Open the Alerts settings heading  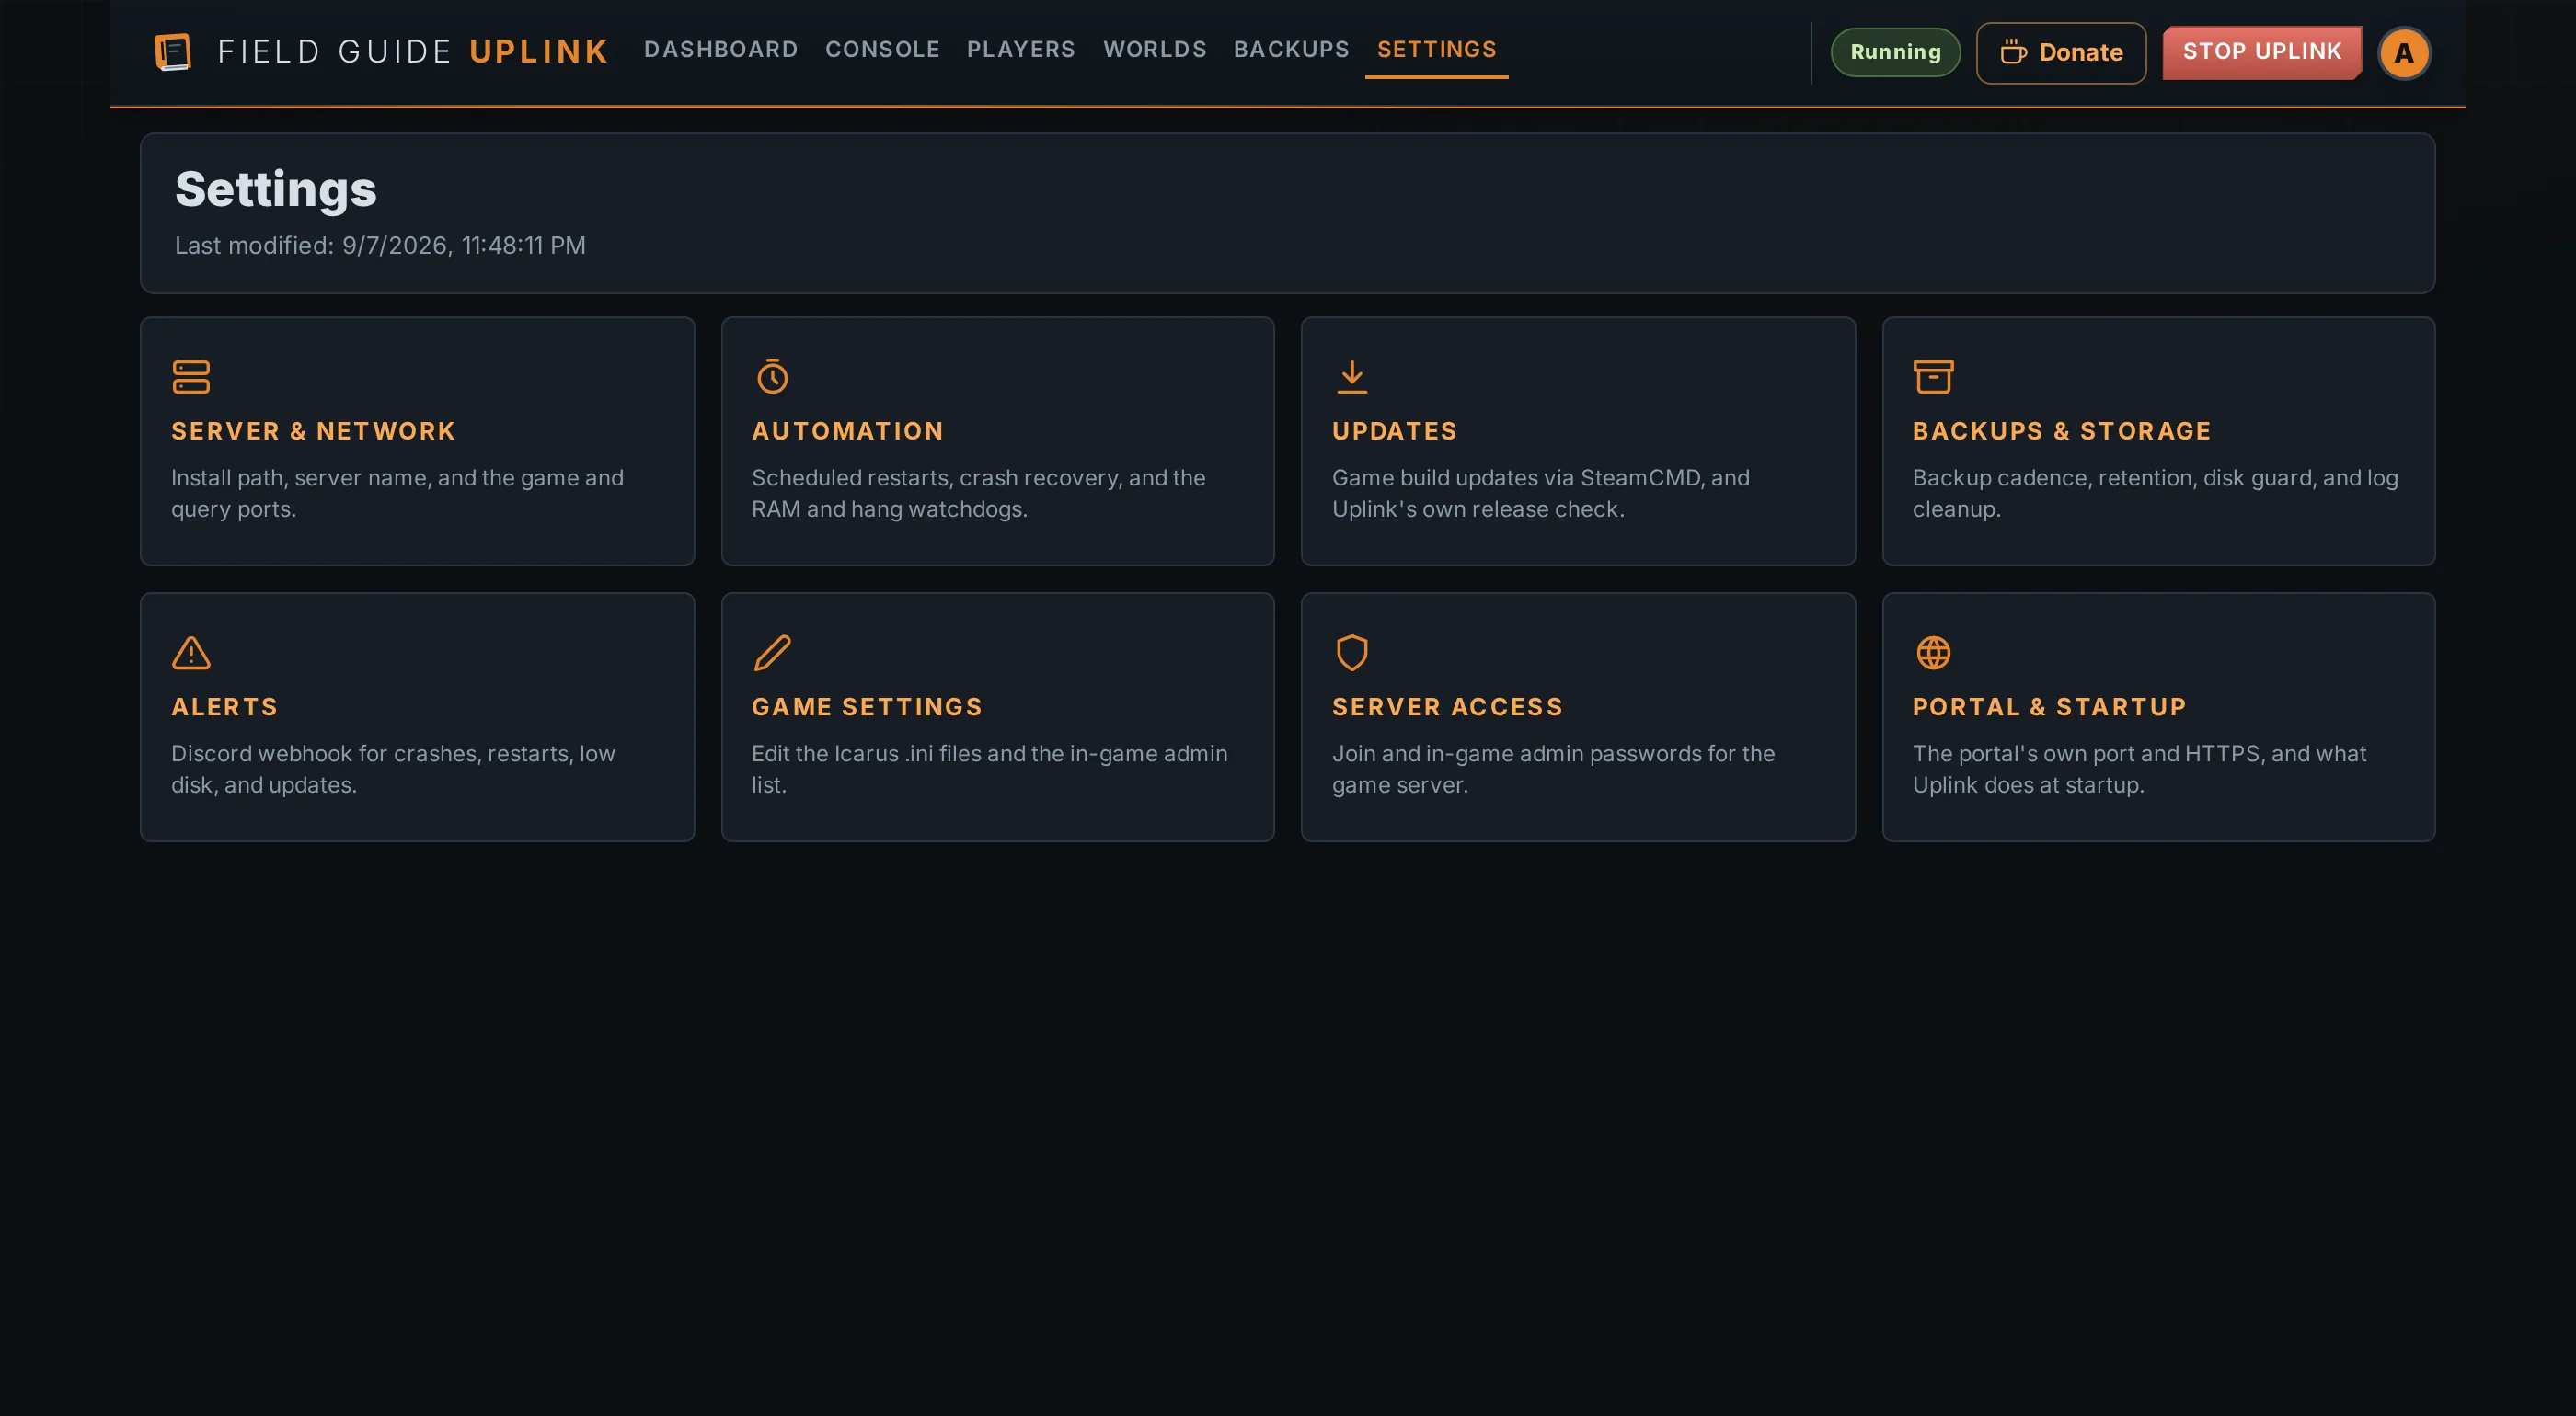point(224,706)
